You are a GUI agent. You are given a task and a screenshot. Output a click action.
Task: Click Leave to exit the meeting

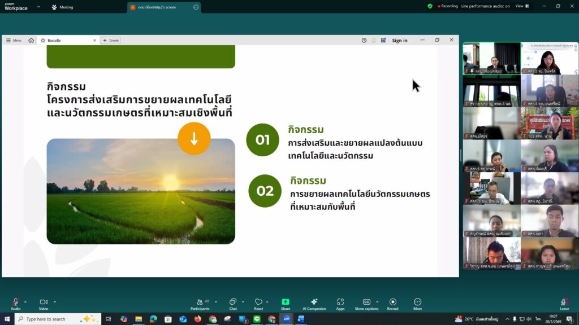[564, 302]
